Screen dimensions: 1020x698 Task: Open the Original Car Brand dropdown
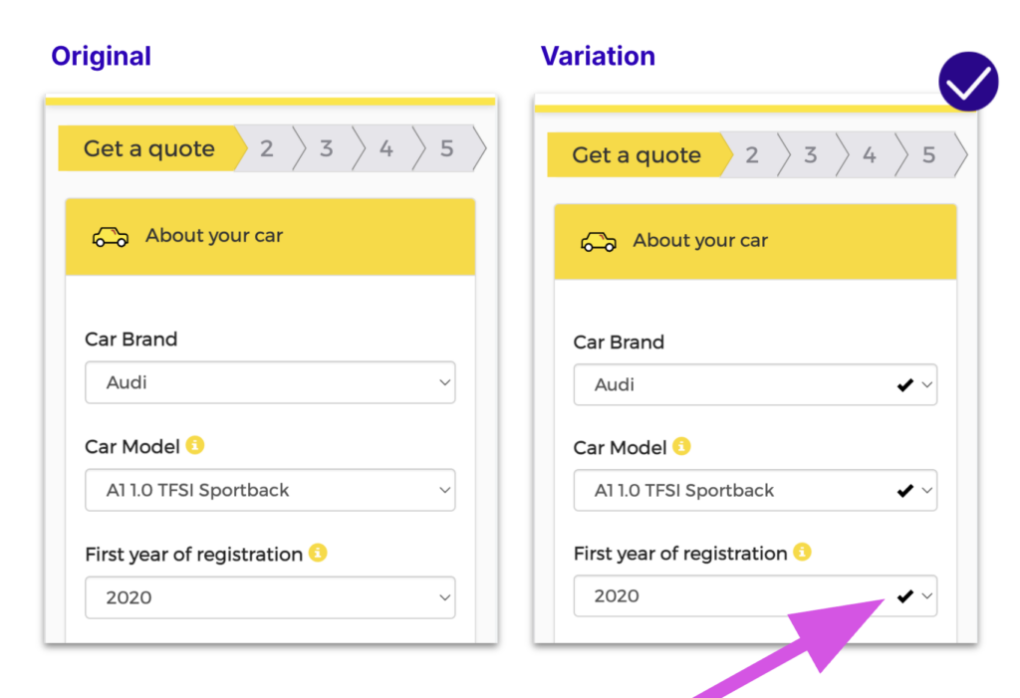click(270, 382)
